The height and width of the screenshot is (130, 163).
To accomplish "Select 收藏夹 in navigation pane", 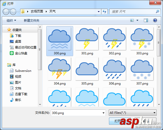I will 20,30.
